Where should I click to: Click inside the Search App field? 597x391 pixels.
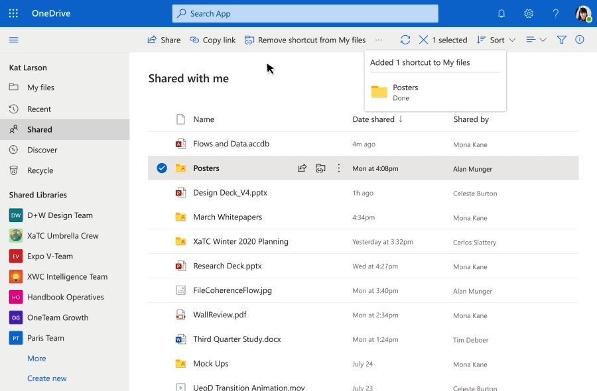coord(305,13)
